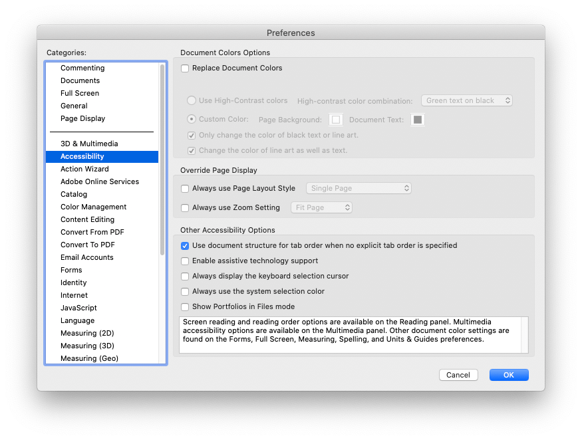Select the Email Accounts category
582x440 pixels.
click(86, 257)
